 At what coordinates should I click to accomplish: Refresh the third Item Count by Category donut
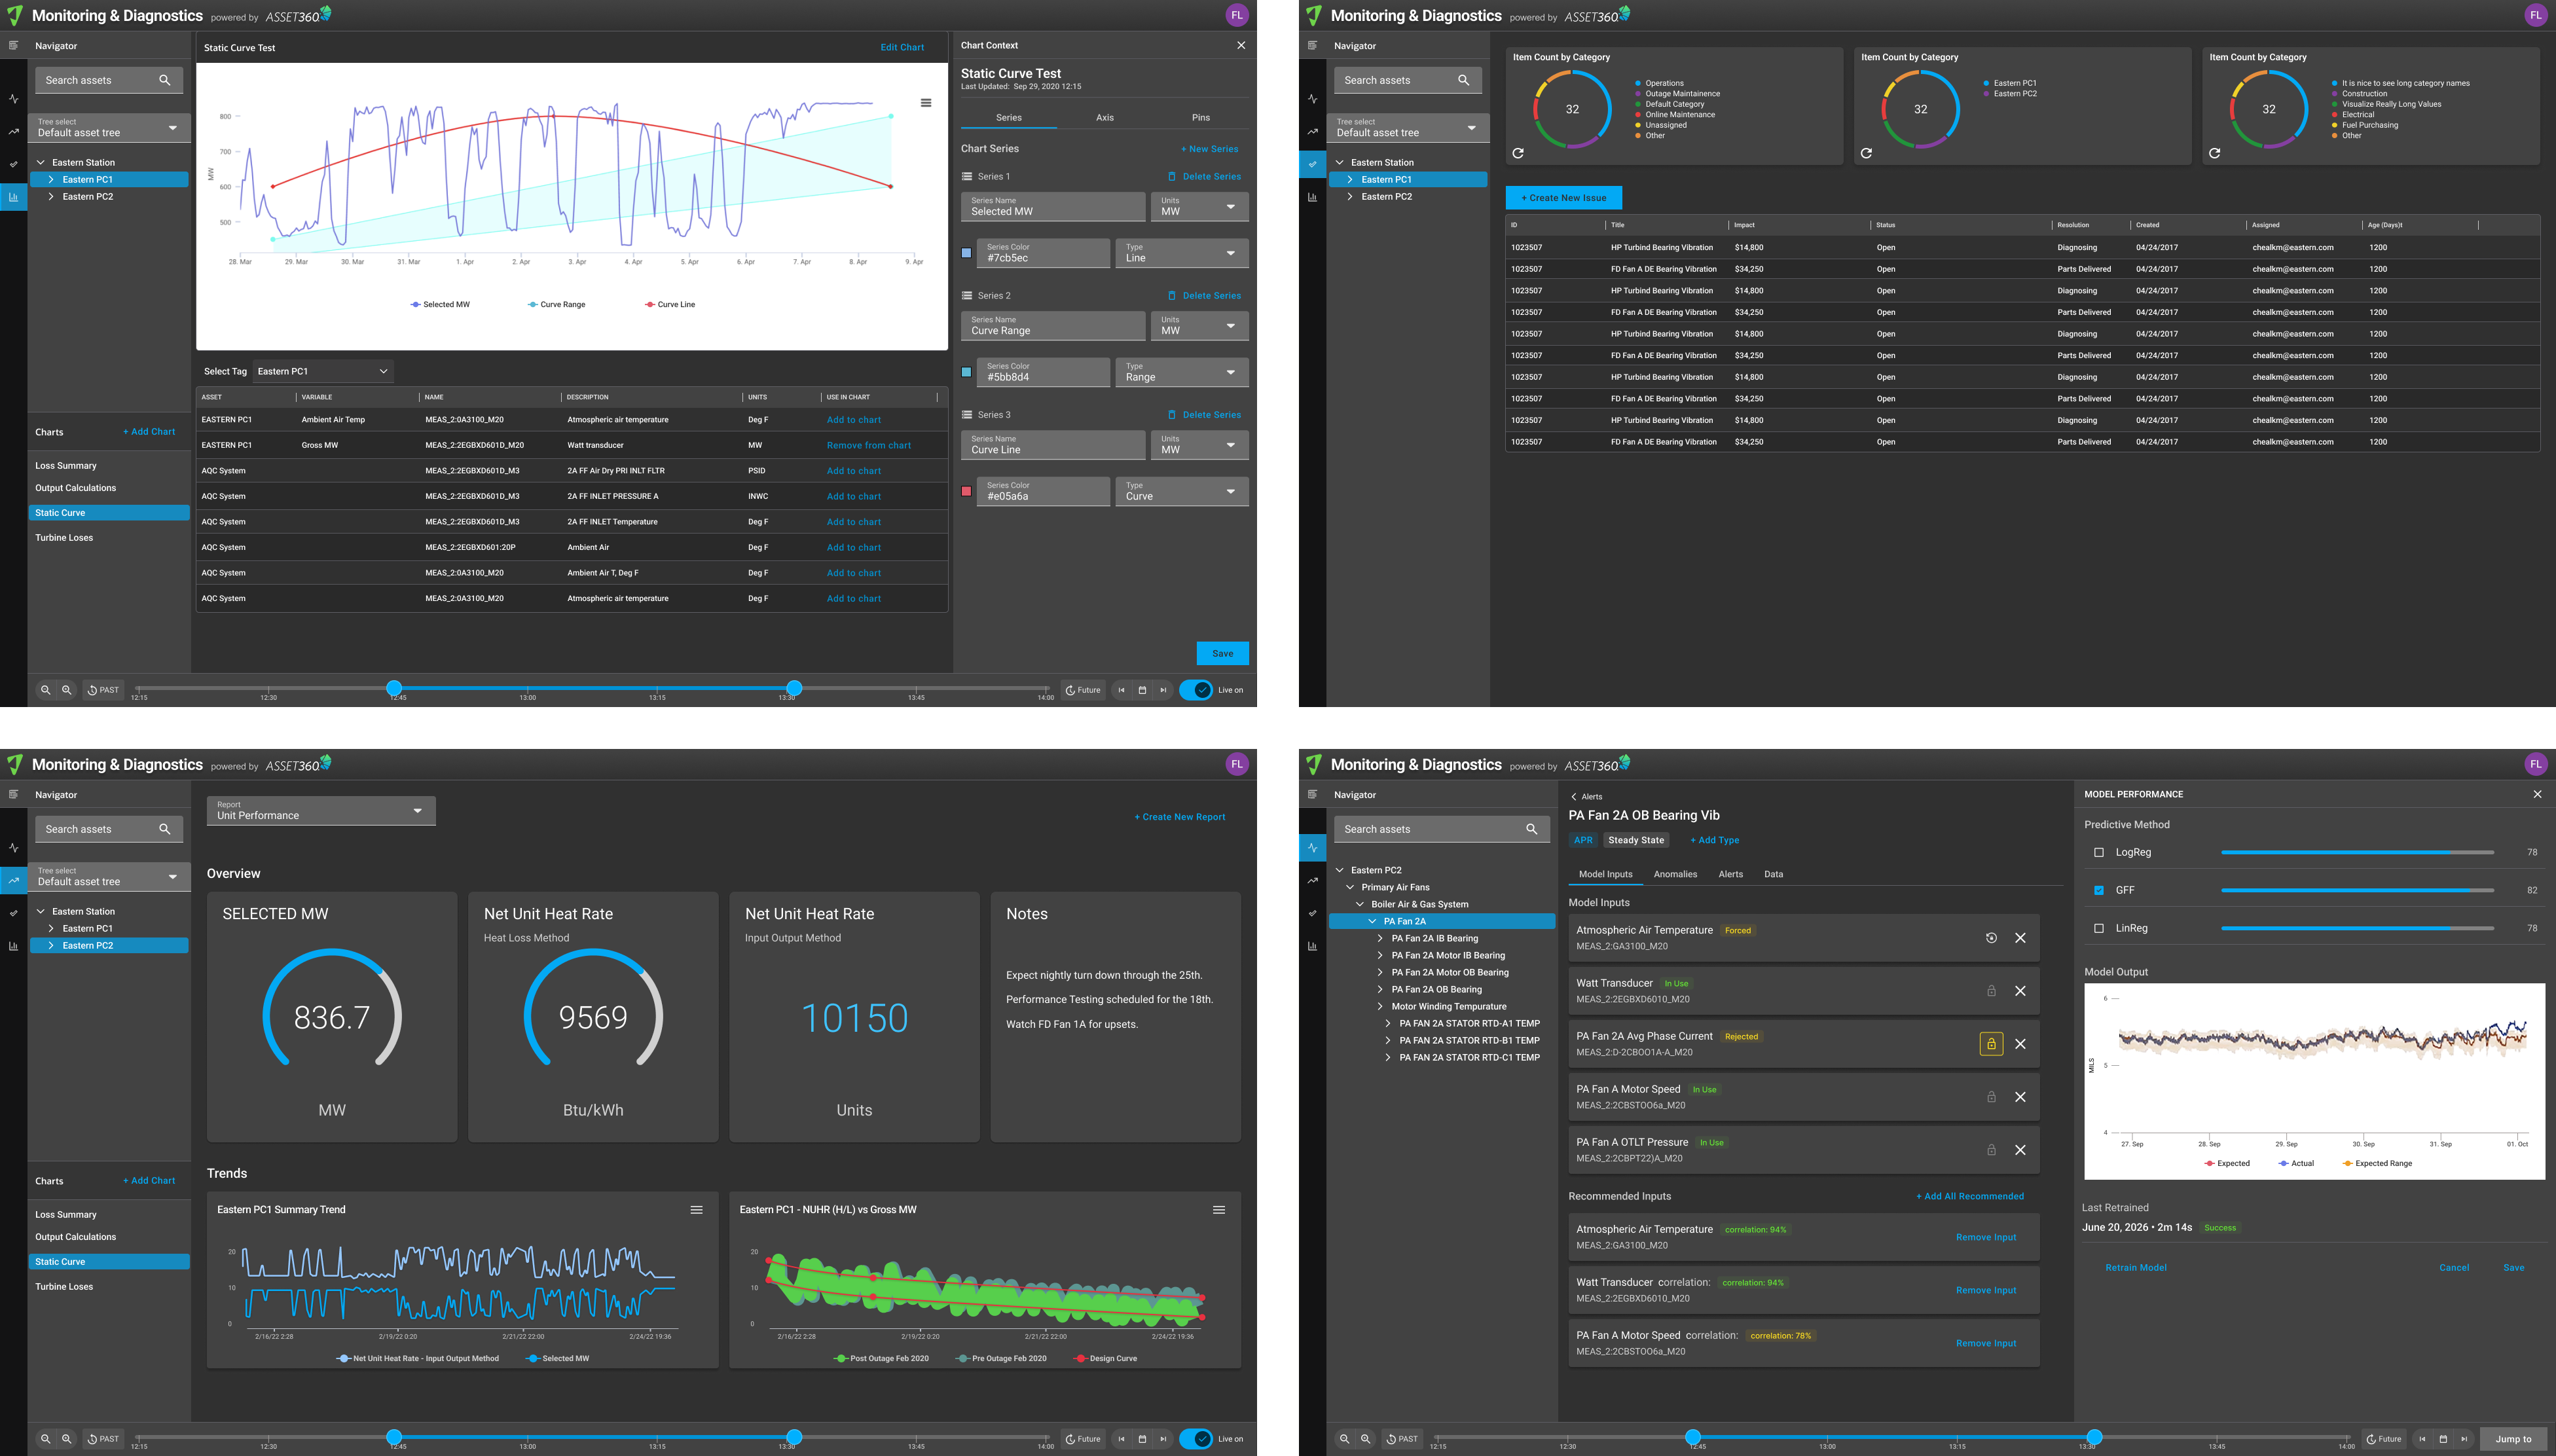pyautogui.click(x=2214, y=153)
